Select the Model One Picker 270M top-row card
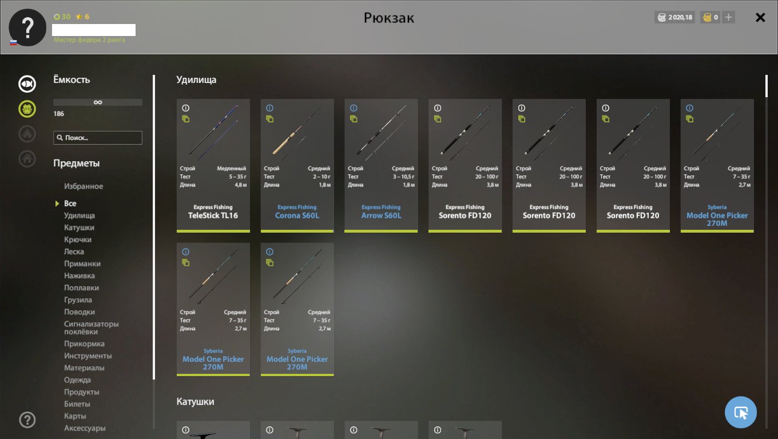Screen dimensions: 778x439 [x=717, y=166]
